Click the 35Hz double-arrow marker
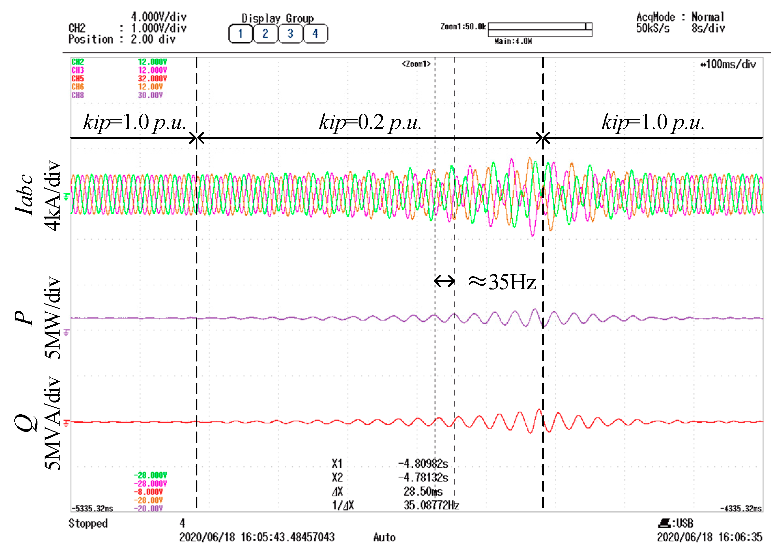This screenshot has height=552, width=782. pyautogui.click(x=444, y=281)
